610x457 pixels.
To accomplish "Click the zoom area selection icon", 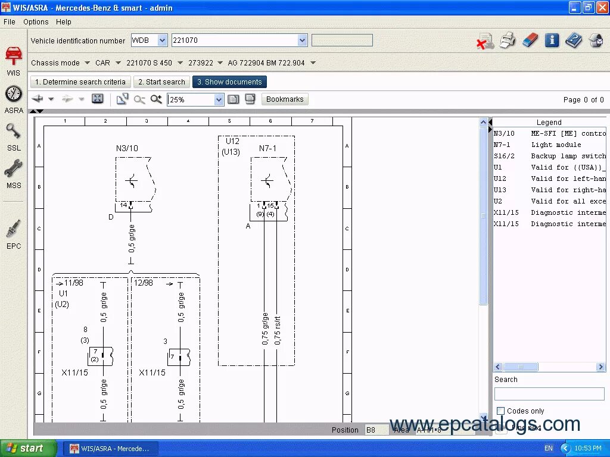I will [122, 99].
